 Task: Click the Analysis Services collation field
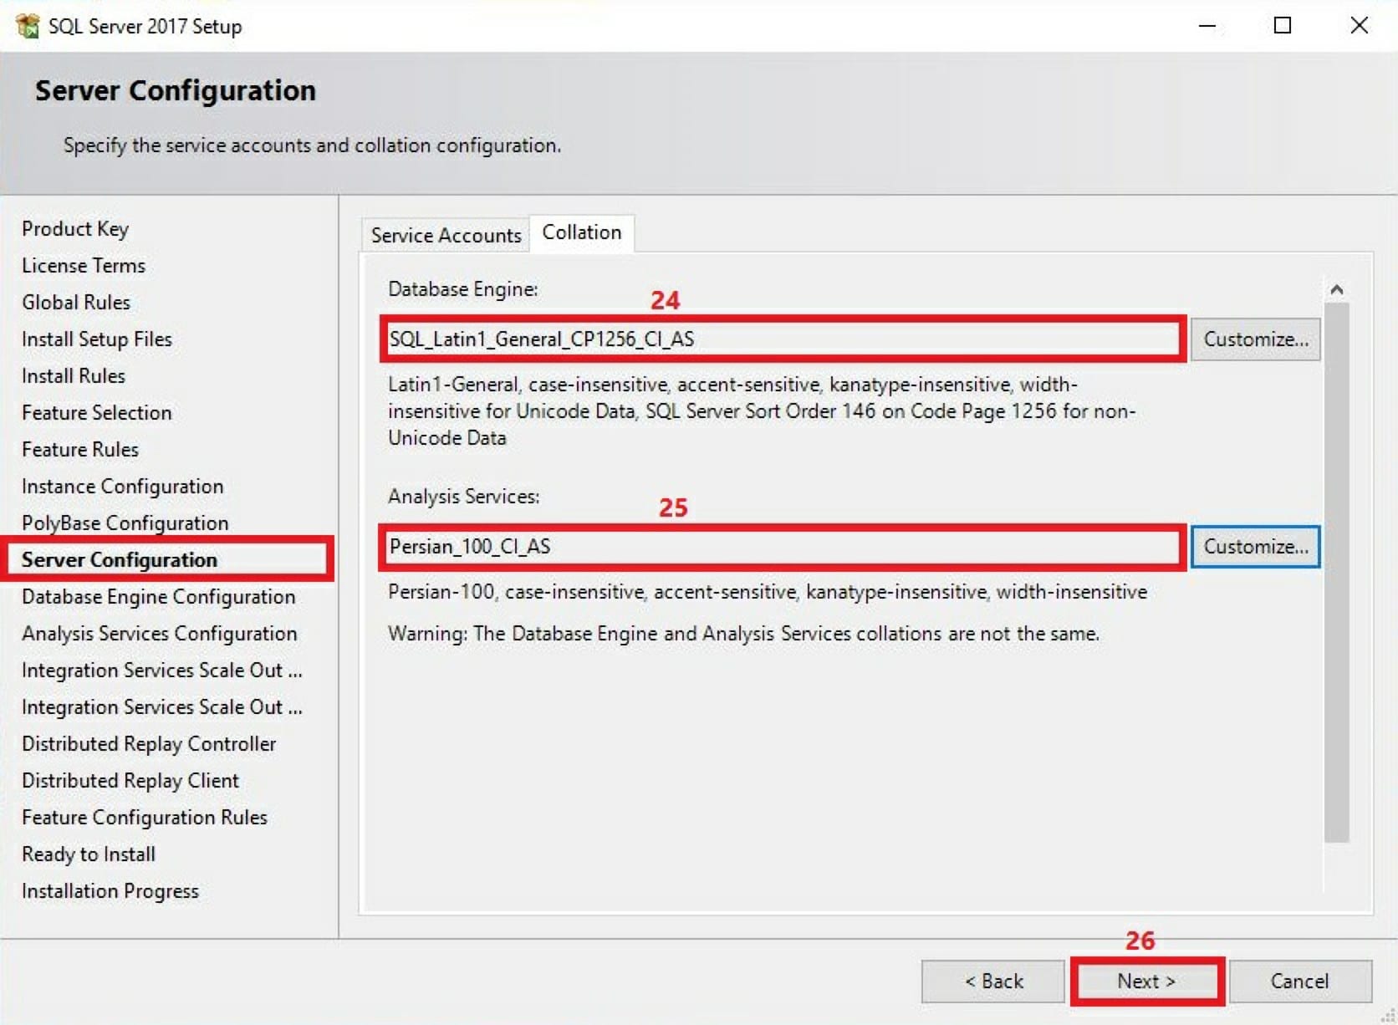(x=783, y=546)
